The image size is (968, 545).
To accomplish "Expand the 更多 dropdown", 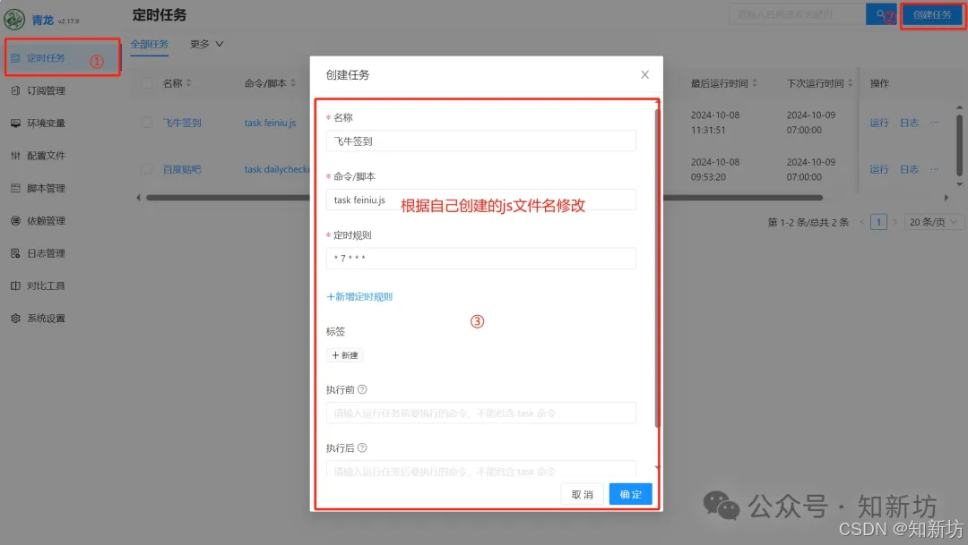I will click(x=207, y=45).
